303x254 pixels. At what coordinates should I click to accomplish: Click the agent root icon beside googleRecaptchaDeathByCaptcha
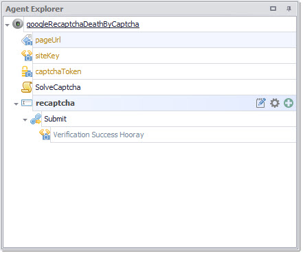18,24
